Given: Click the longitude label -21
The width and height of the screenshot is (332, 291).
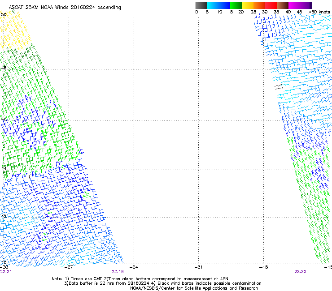Looking at the screenshot, I should 198,267.
